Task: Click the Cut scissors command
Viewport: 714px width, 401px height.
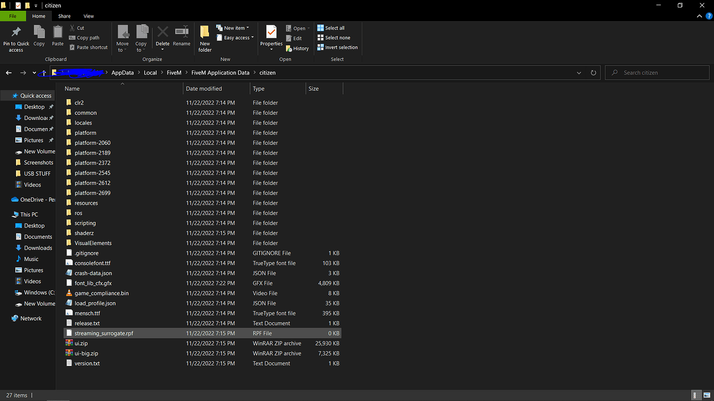Action: pos(77,28)
